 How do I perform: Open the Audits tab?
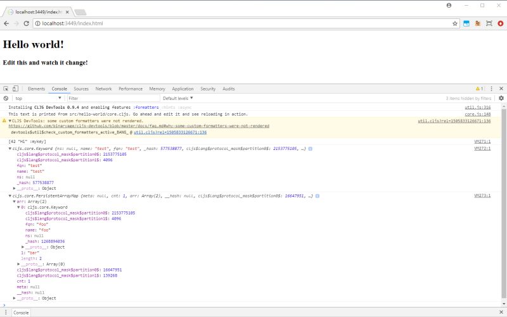coord(229,89)
